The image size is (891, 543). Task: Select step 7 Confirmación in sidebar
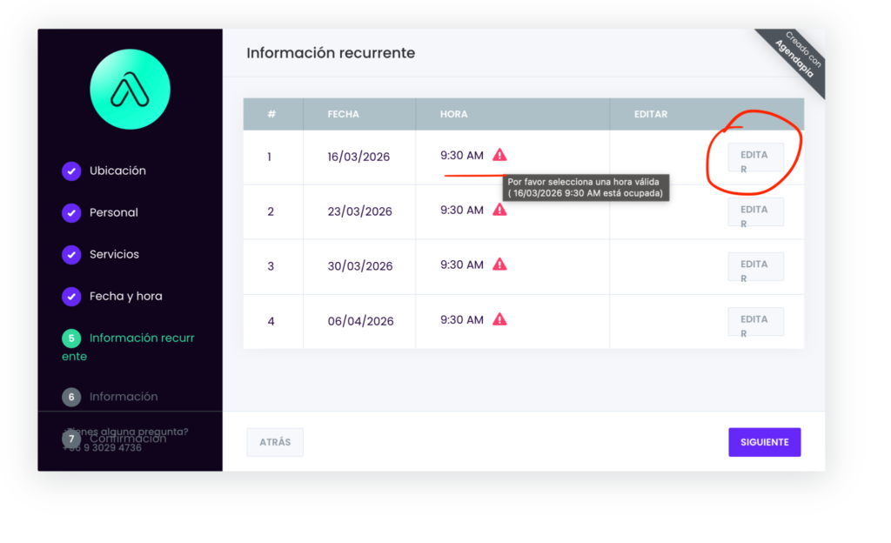click(x=127, y=439)
